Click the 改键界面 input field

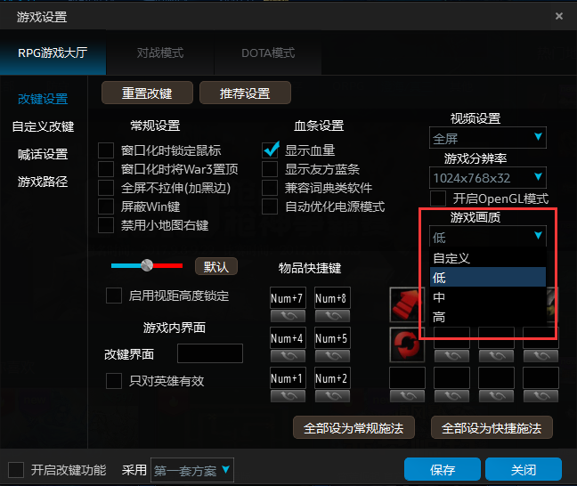click(210, 353)
